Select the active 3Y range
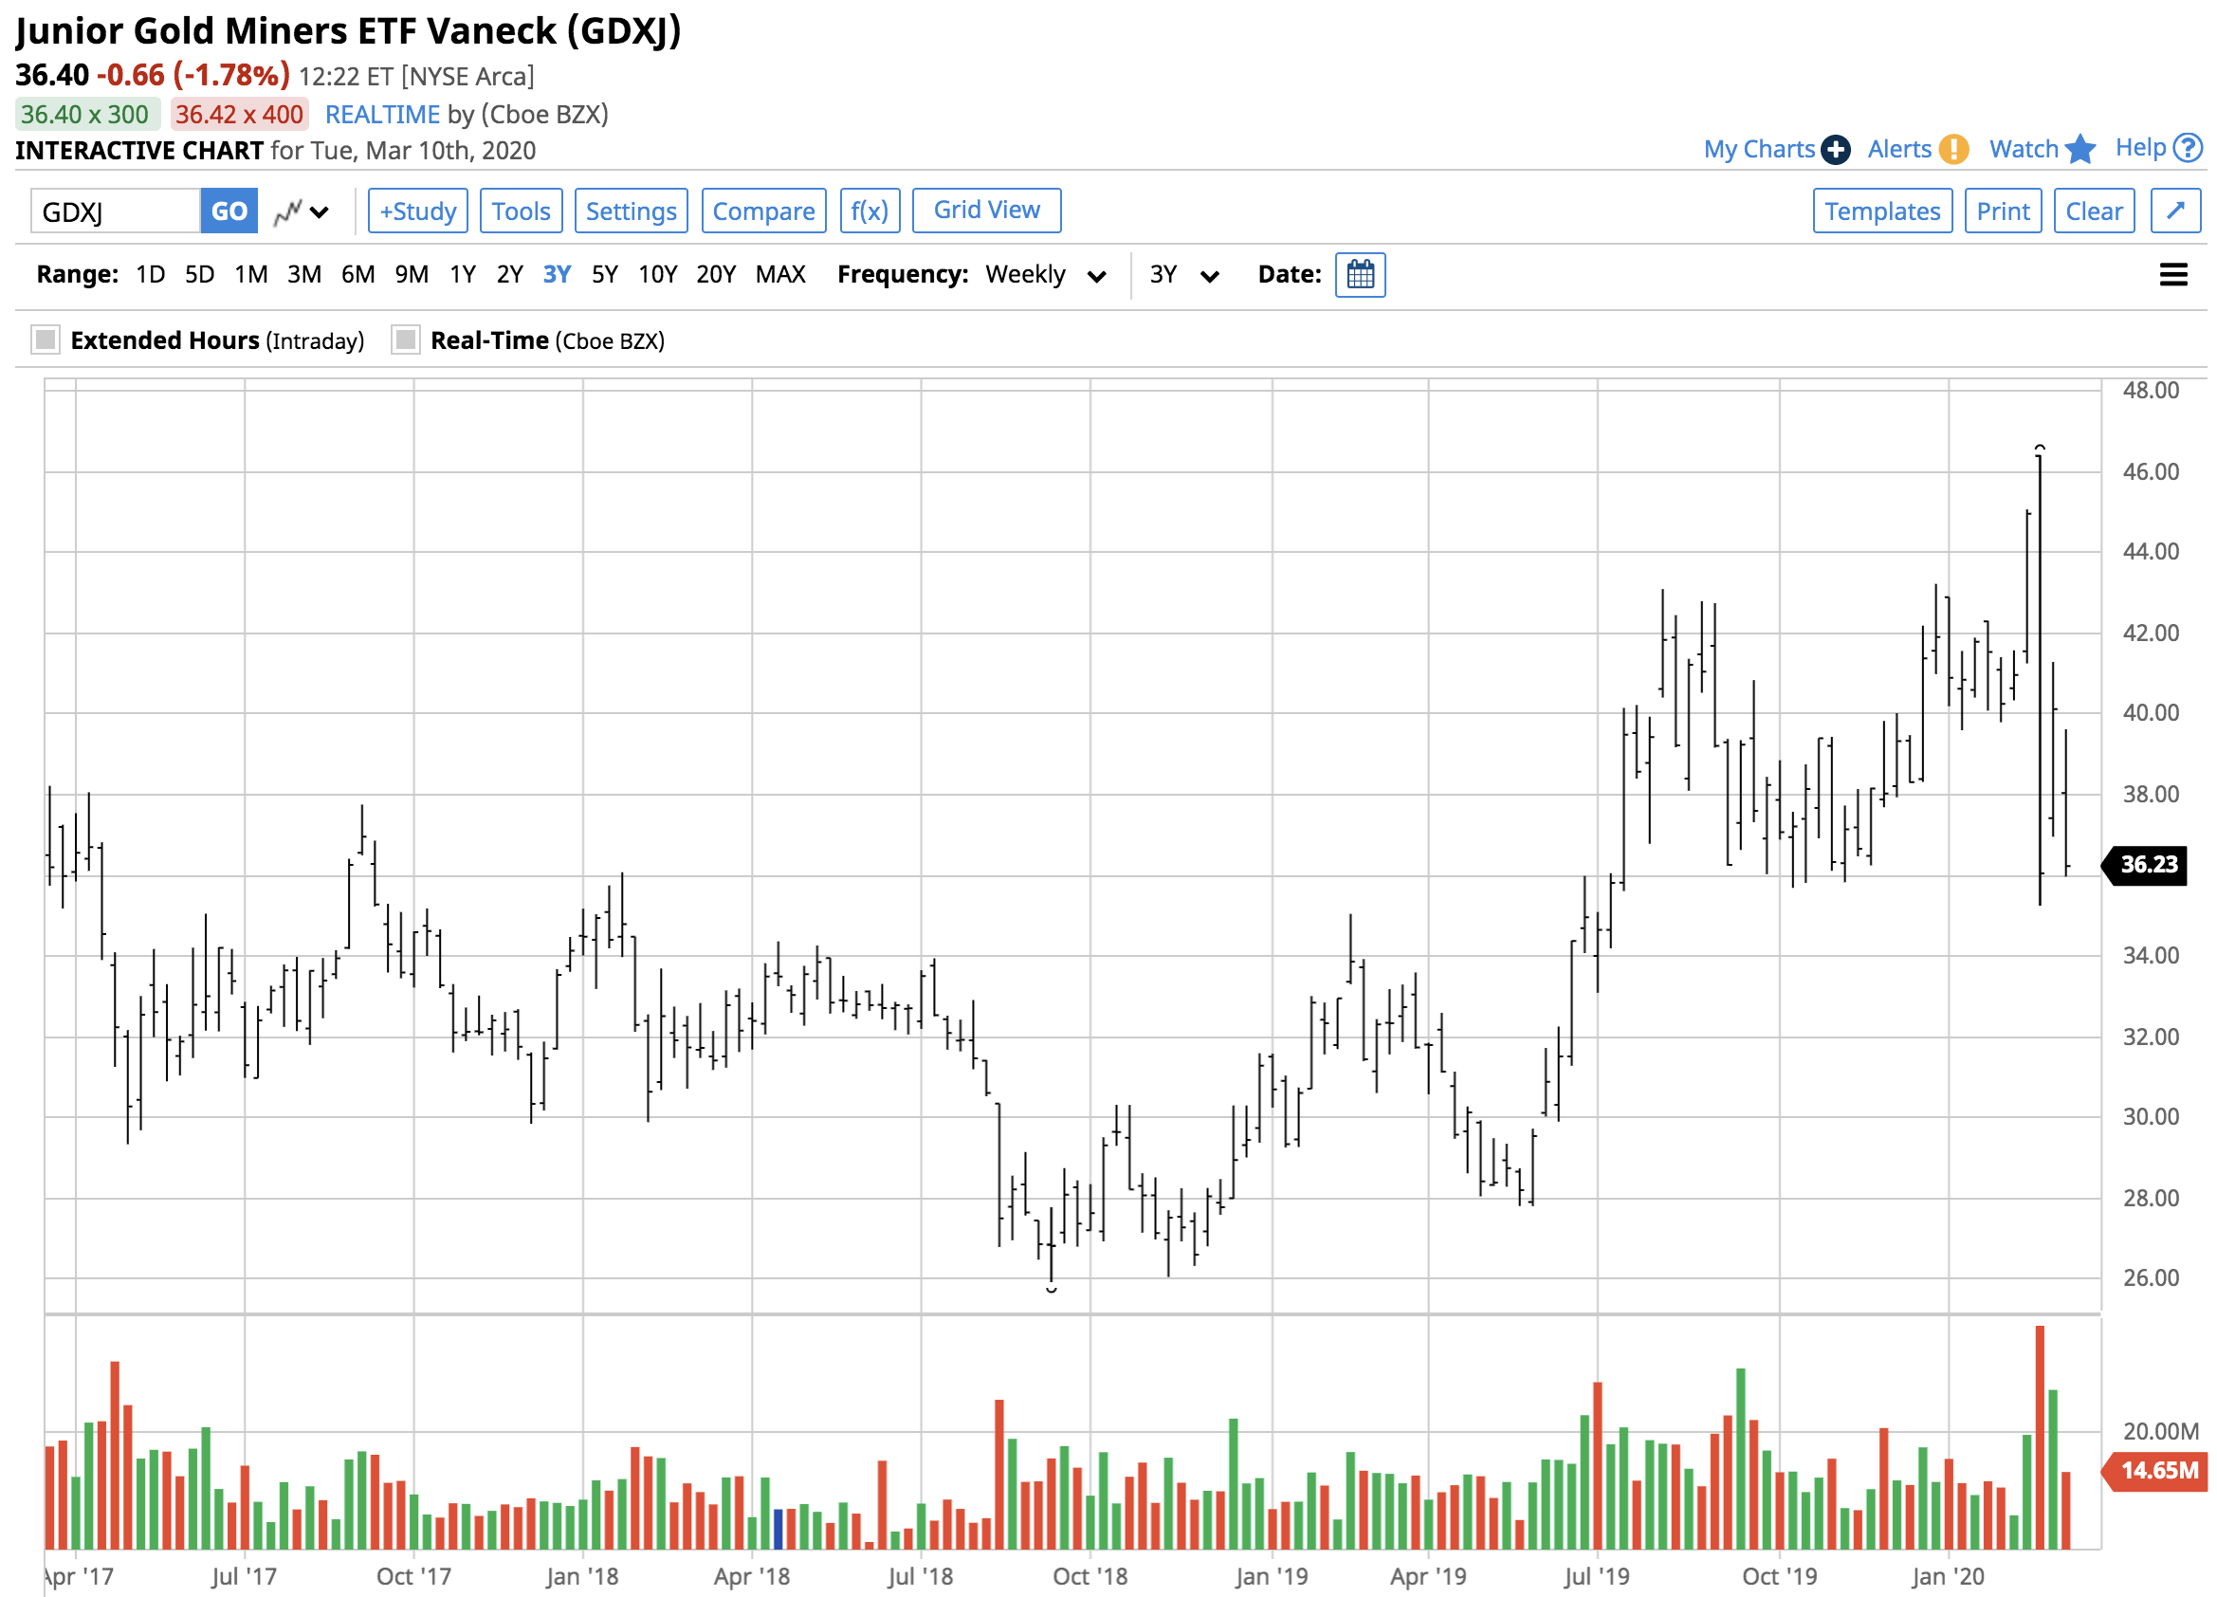 pyautogui.click(x=558, y=275)
